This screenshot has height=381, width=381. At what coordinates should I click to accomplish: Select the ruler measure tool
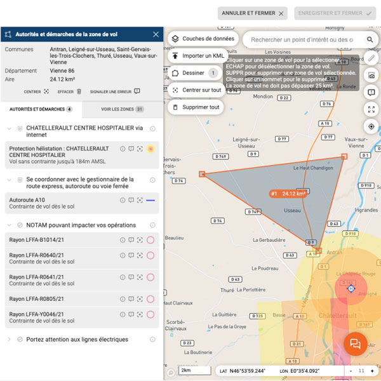pyautogui.click(x=371, y=58)
